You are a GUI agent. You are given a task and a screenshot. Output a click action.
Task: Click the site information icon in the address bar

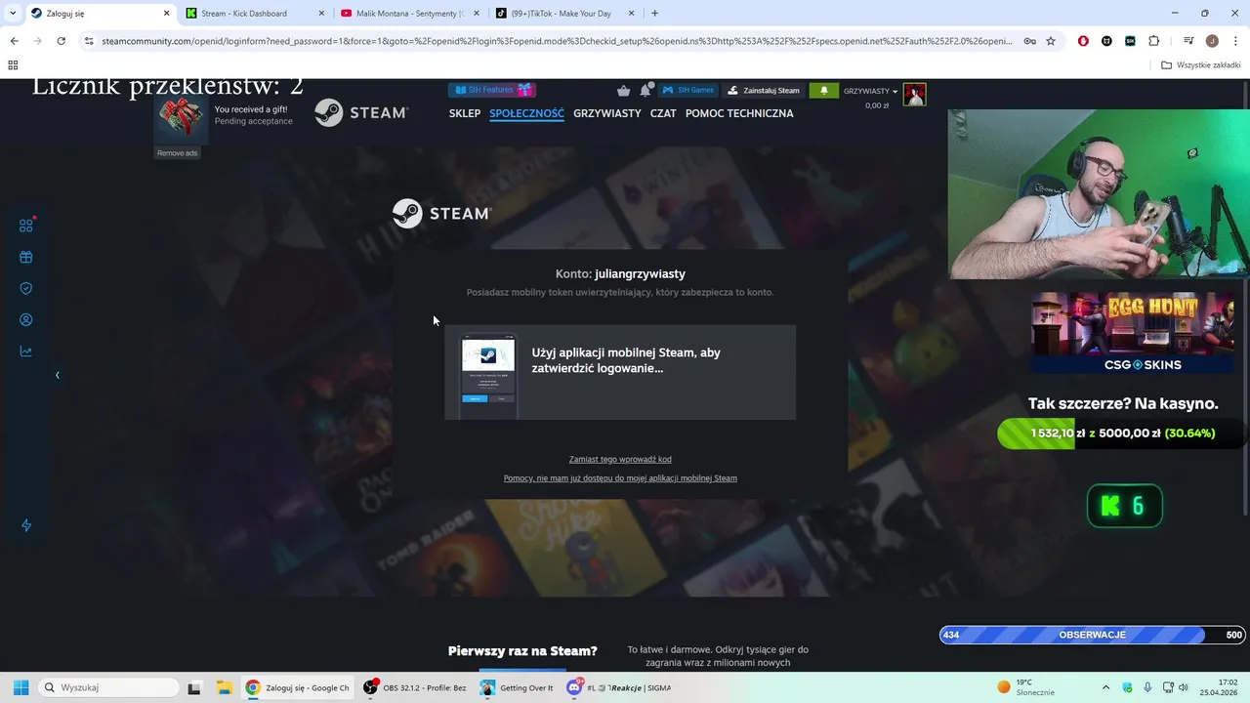pyautogui.click(x=89, y=41)
